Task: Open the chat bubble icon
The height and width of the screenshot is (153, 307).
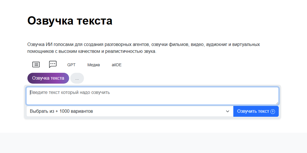Action: click(53, 65)
